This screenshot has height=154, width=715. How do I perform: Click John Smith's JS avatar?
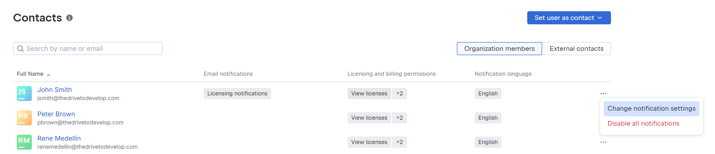click(24, 94)
